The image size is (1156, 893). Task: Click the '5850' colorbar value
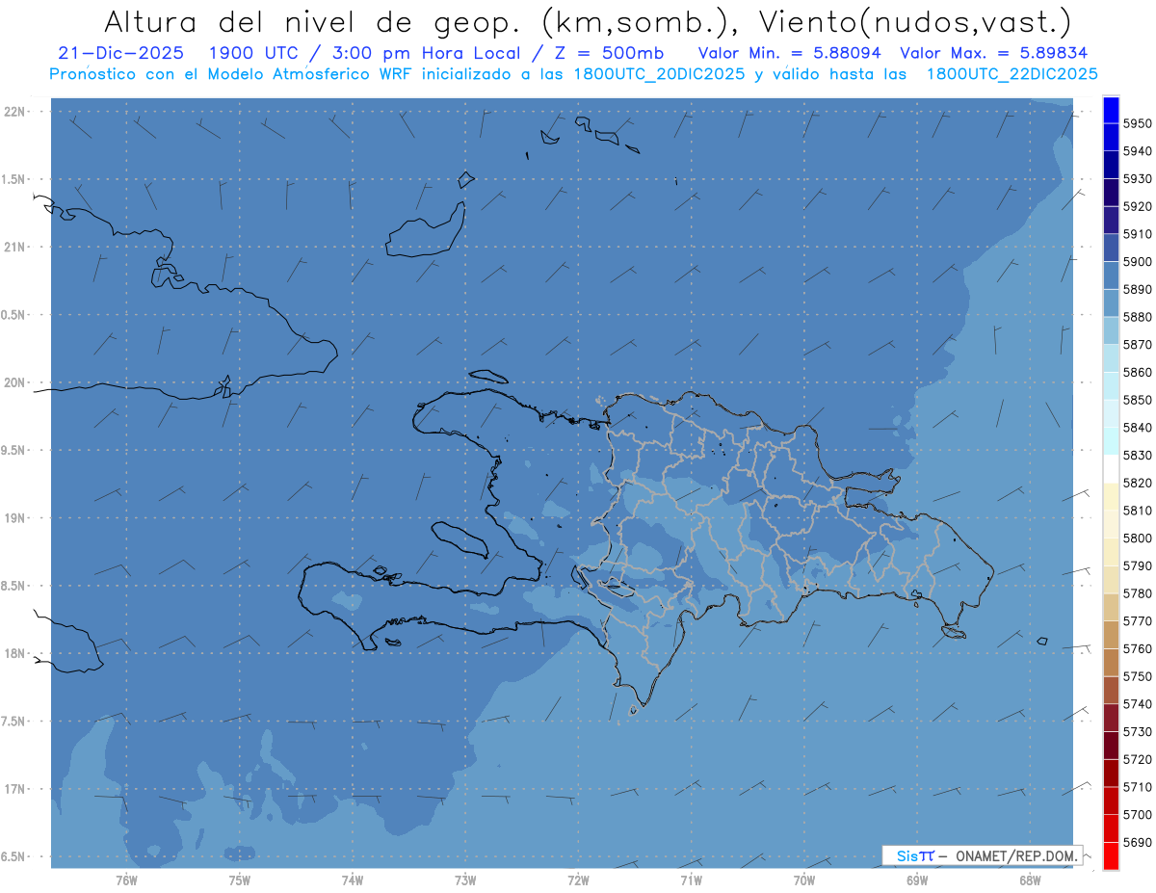[x=1137, y=400]
